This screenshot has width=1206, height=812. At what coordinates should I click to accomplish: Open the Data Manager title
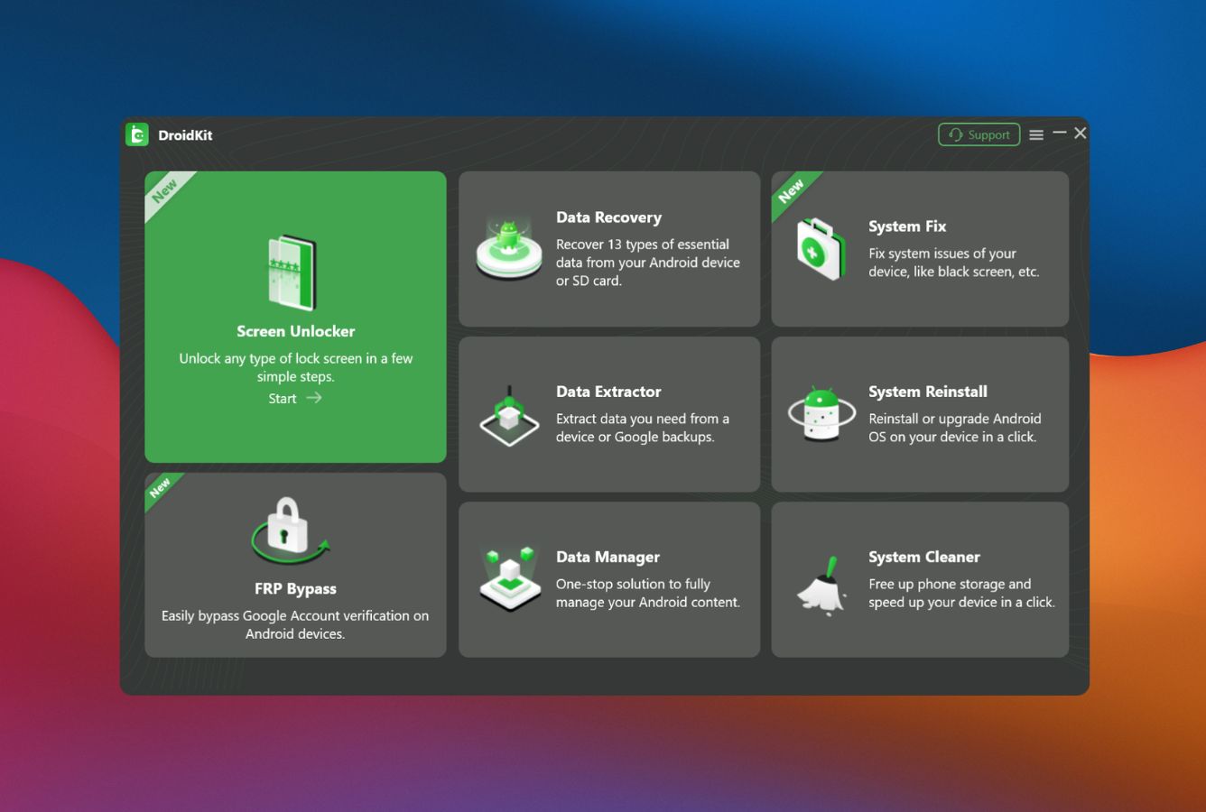pos(608,557)
